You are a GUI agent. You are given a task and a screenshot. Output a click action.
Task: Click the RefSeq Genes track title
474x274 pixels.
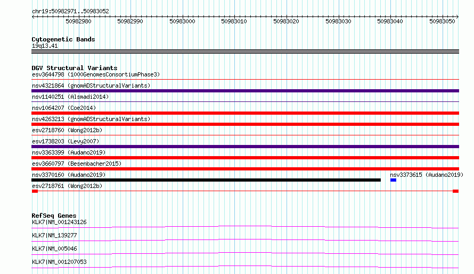(54, 216)
